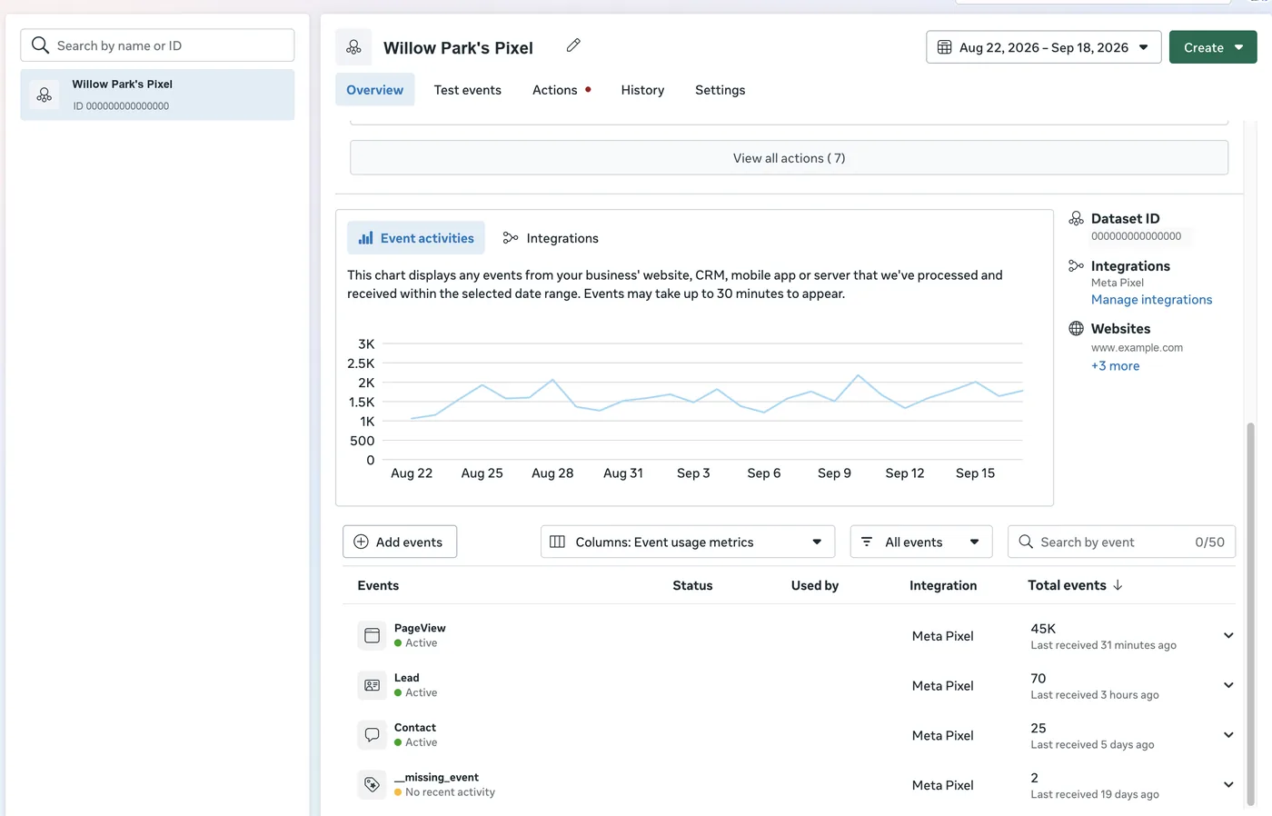Click the Status column header
This screenshot has width=1272, height=816.
point(692,586)
